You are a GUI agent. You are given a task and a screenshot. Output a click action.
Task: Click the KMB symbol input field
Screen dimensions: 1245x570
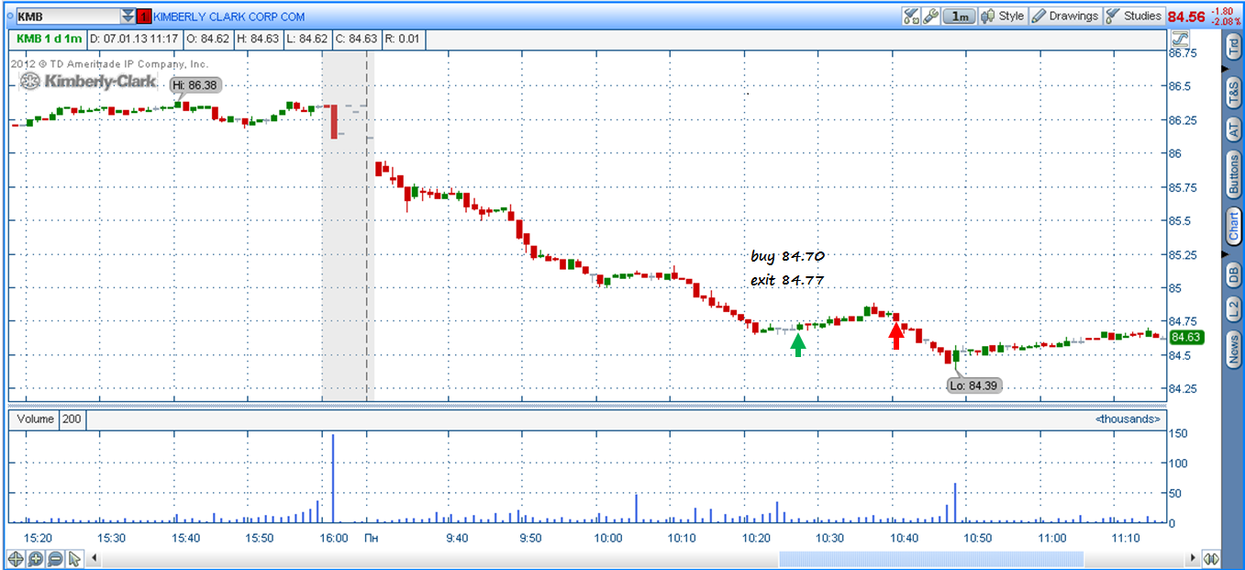68,17
